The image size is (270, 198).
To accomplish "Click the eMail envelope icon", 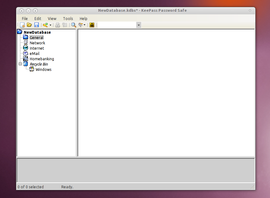I will [x=26, y=53].
